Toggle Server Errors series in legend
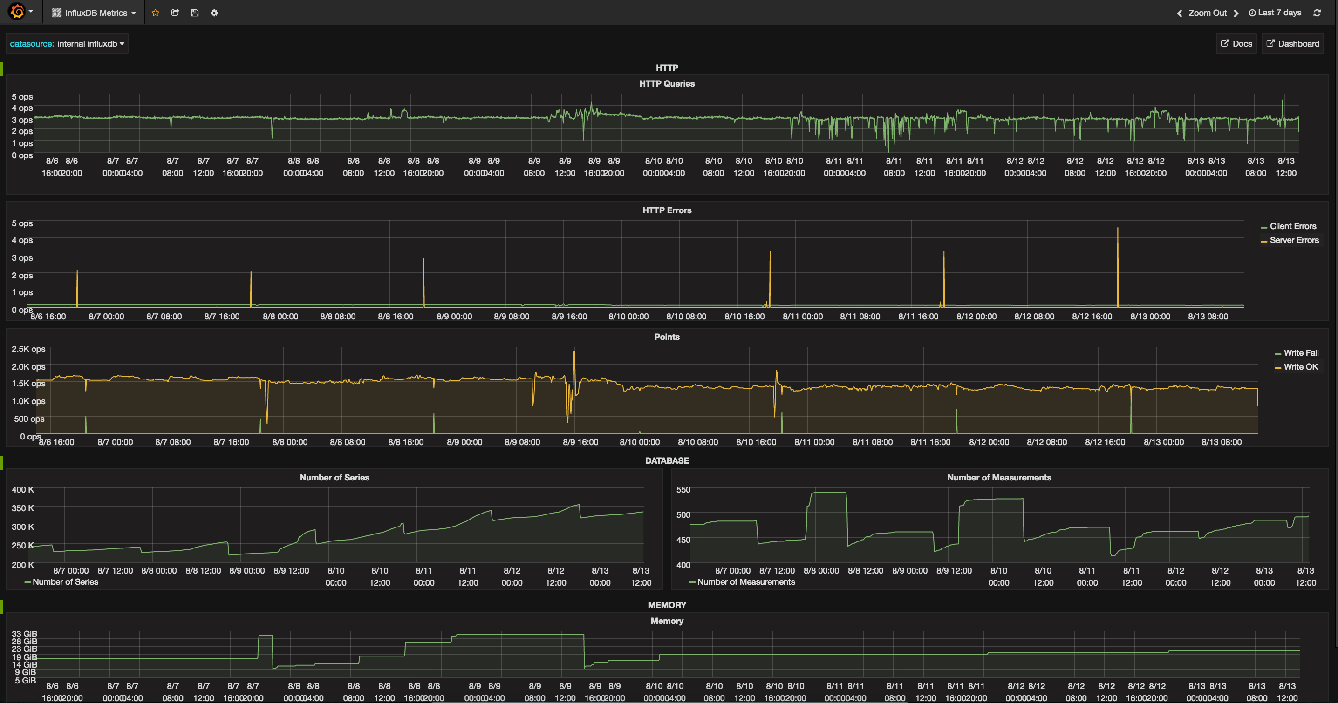 (1294, 240)
